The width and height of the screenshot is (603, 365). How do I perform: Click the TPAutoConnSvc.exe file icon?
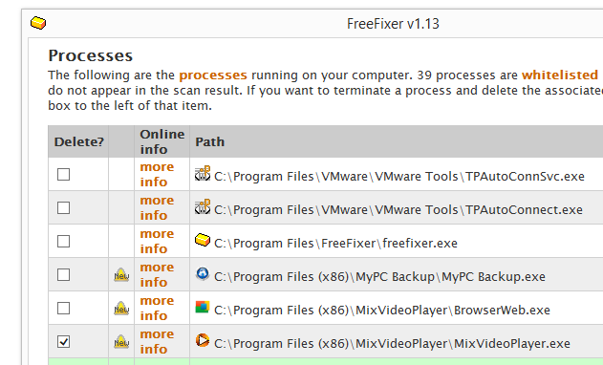pyautogui.click(x=203, y=174)
